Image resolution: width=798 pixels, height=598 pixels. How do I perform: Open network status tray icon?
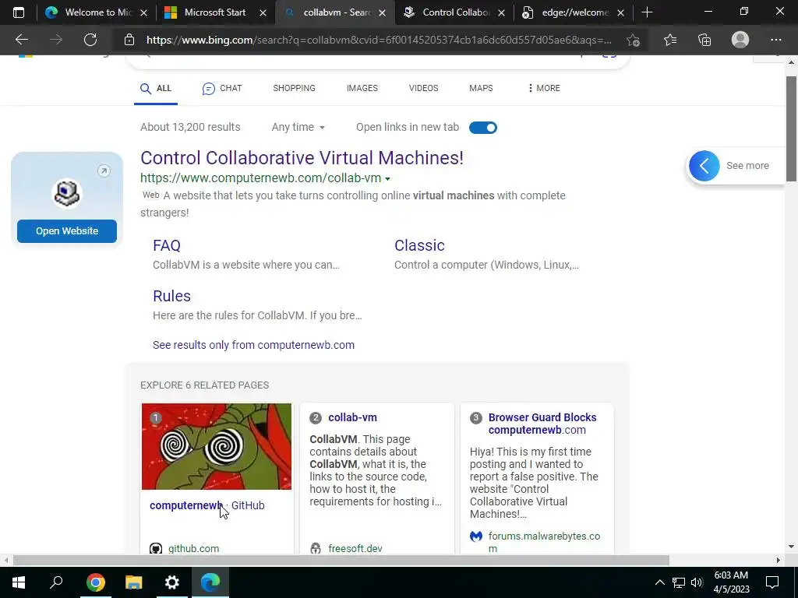point(679,582)
